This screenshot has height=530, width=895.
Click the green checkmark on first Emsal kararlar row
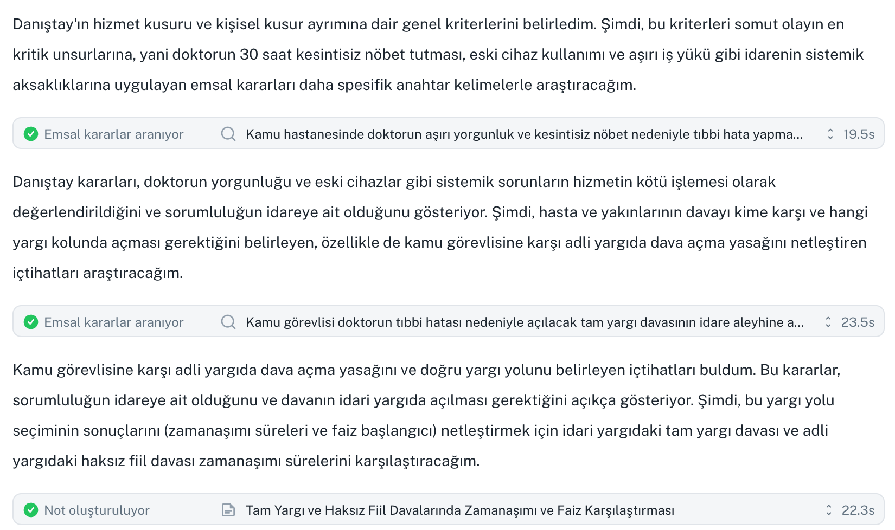[31, 133]
